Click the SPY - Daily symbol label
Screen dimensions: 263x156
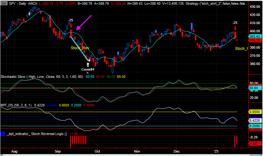click(x=18, y=3)
